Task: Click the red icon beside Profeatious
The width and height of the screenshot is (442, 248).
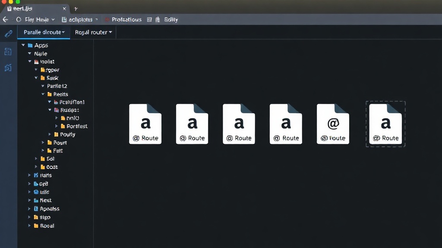Action: [107, 19]
